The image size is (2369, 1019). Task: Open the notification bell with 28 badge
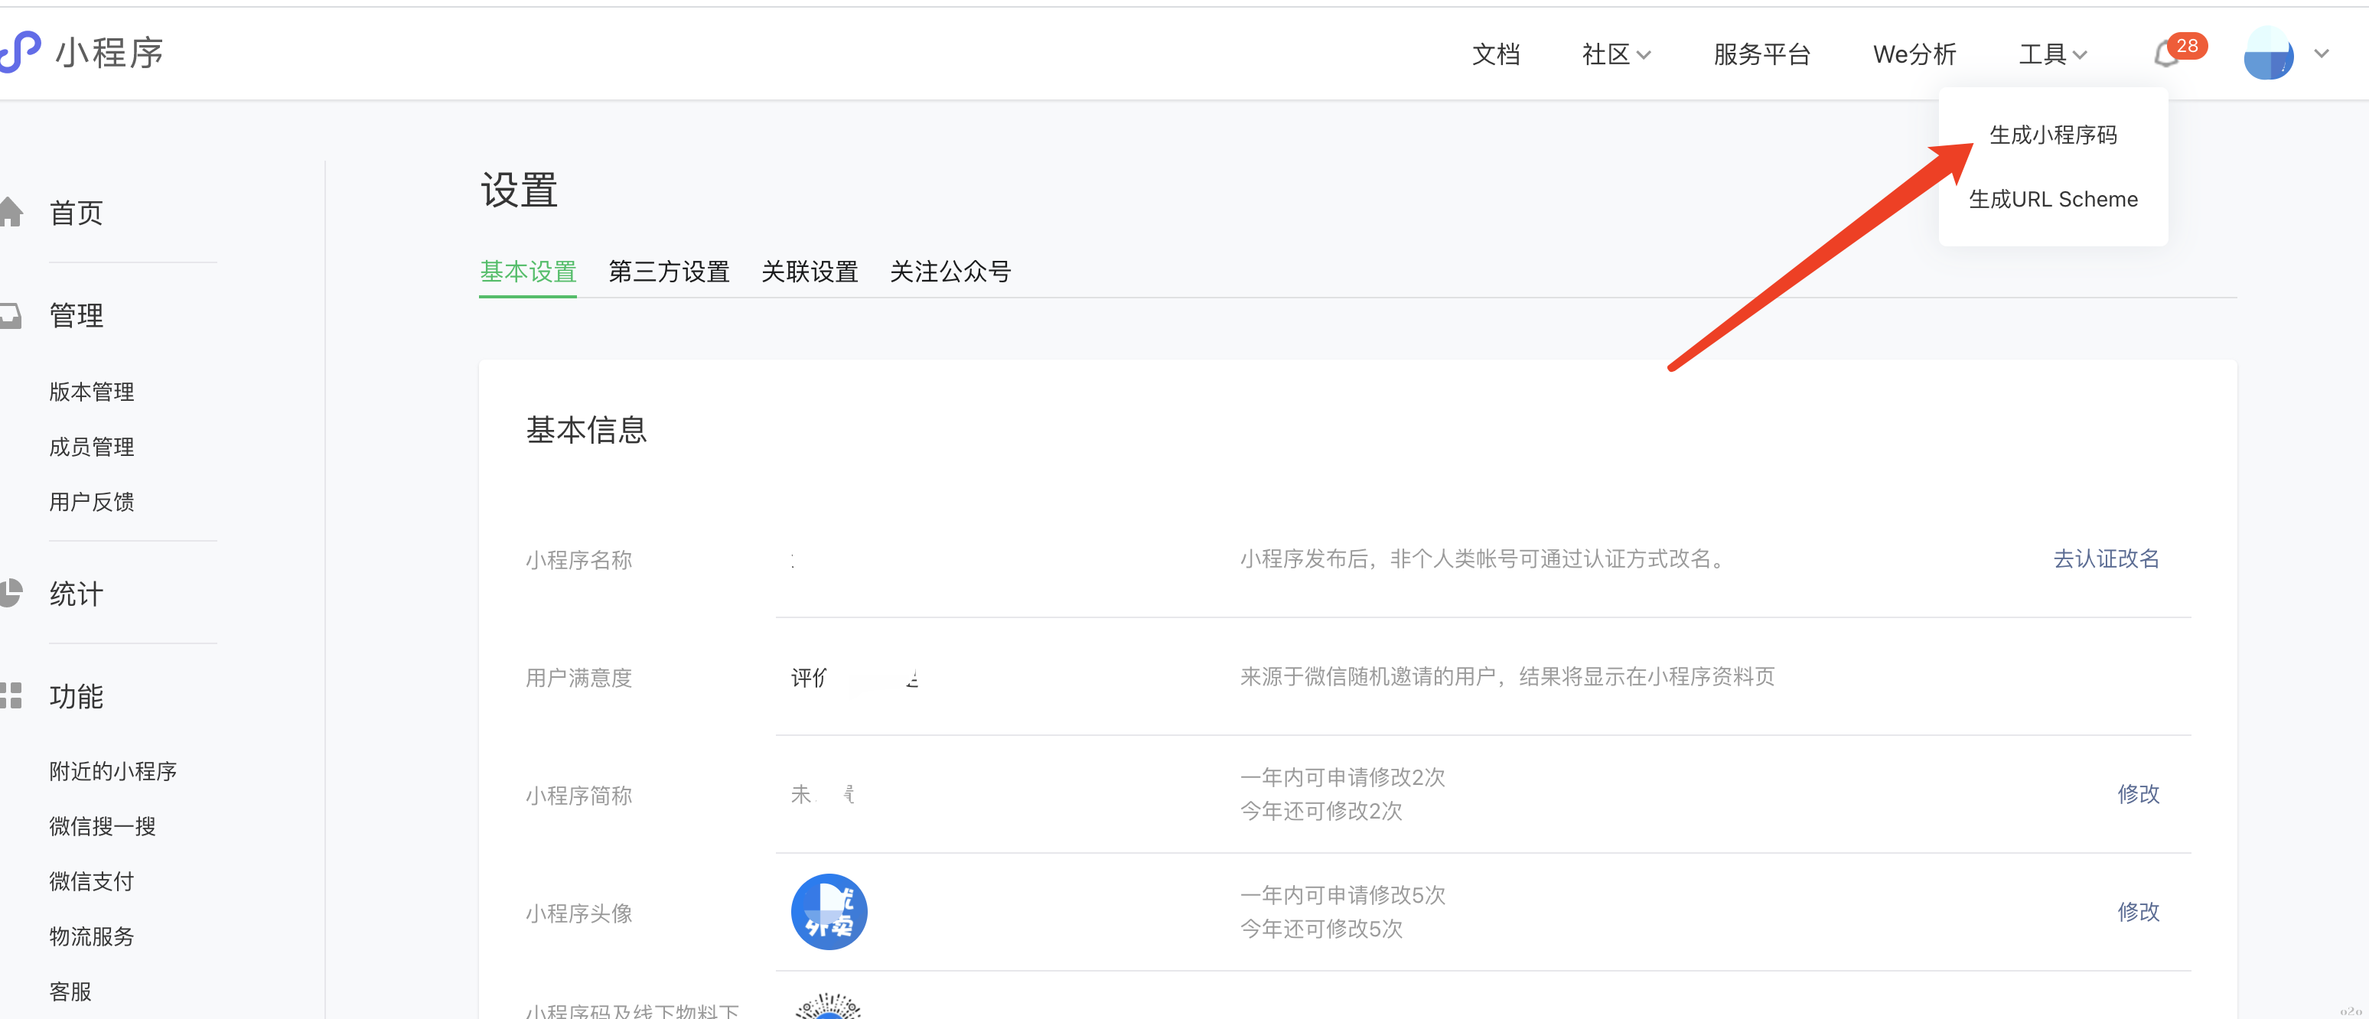[2167, 54]
